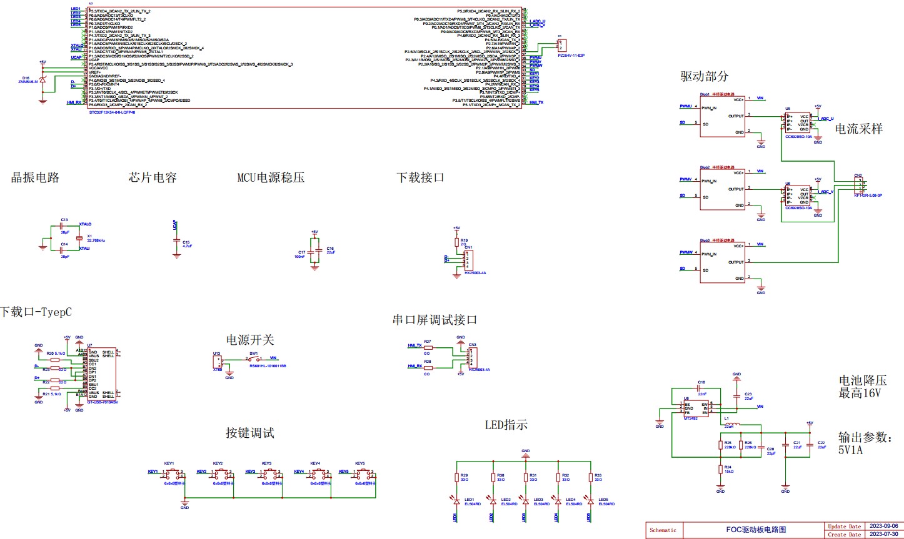This screenshot has width=904, height=539.
Task: Click the U5 current sensor chip
Action: click(x=798, y=123)
